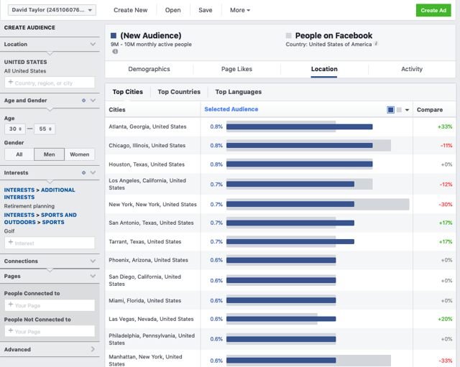Open the minimum age 30 selector

15,129
